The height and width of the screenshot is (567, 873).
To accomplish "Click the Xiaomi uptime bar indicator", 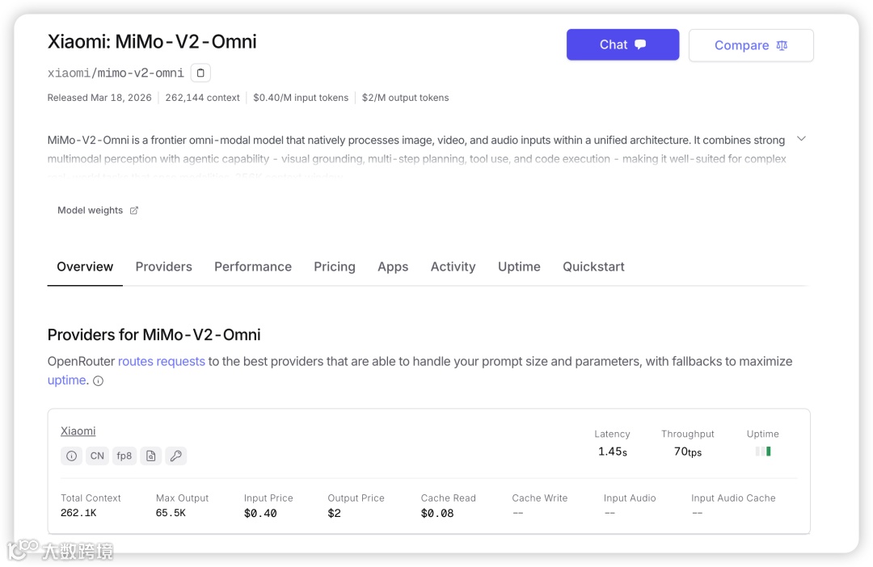I will 763,451.
